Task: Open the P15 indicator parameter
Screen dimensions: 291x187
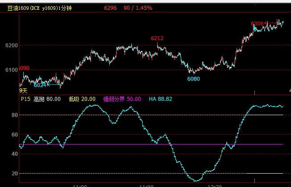Action: 25,99
